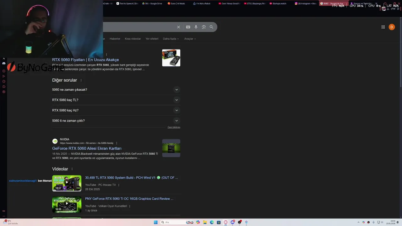Image resolution: width=402 pixels, height=226 pixels.
Task: Open '30,499 TL RTX 5060 System Build' video
Action: (x=131, y=178)
